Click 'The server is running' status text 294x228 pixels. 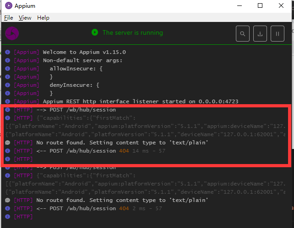[133, 32]
